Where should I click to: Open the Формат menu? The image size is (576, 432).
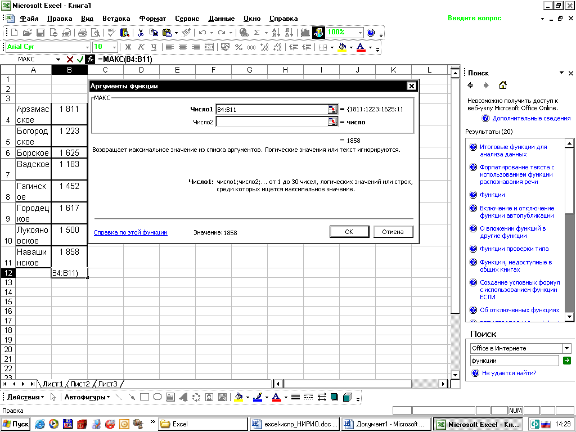(x=152, y=19)
